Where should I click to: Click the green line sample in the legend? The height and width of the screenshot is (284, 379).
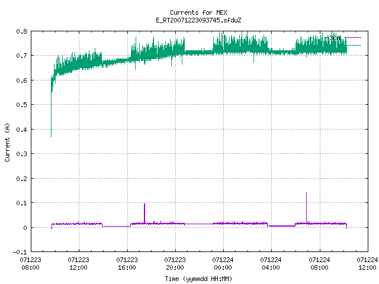point(354,46)
